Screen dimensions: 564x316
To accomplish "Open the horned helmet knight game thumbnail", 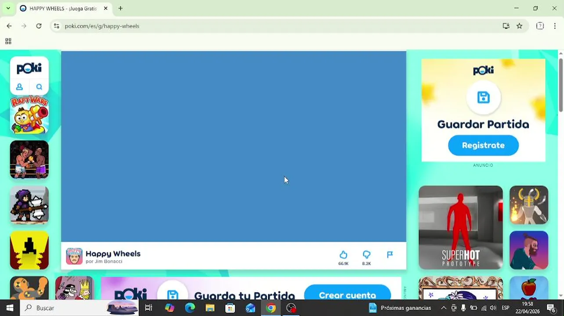I will [529, 205].
